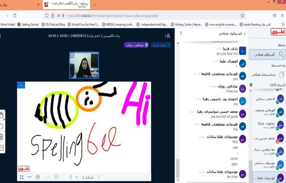Image resolution: width=286 pixels, height=183 pixels.
Task: Clear all annotations with the trash icon
Action: click(2, 137)
